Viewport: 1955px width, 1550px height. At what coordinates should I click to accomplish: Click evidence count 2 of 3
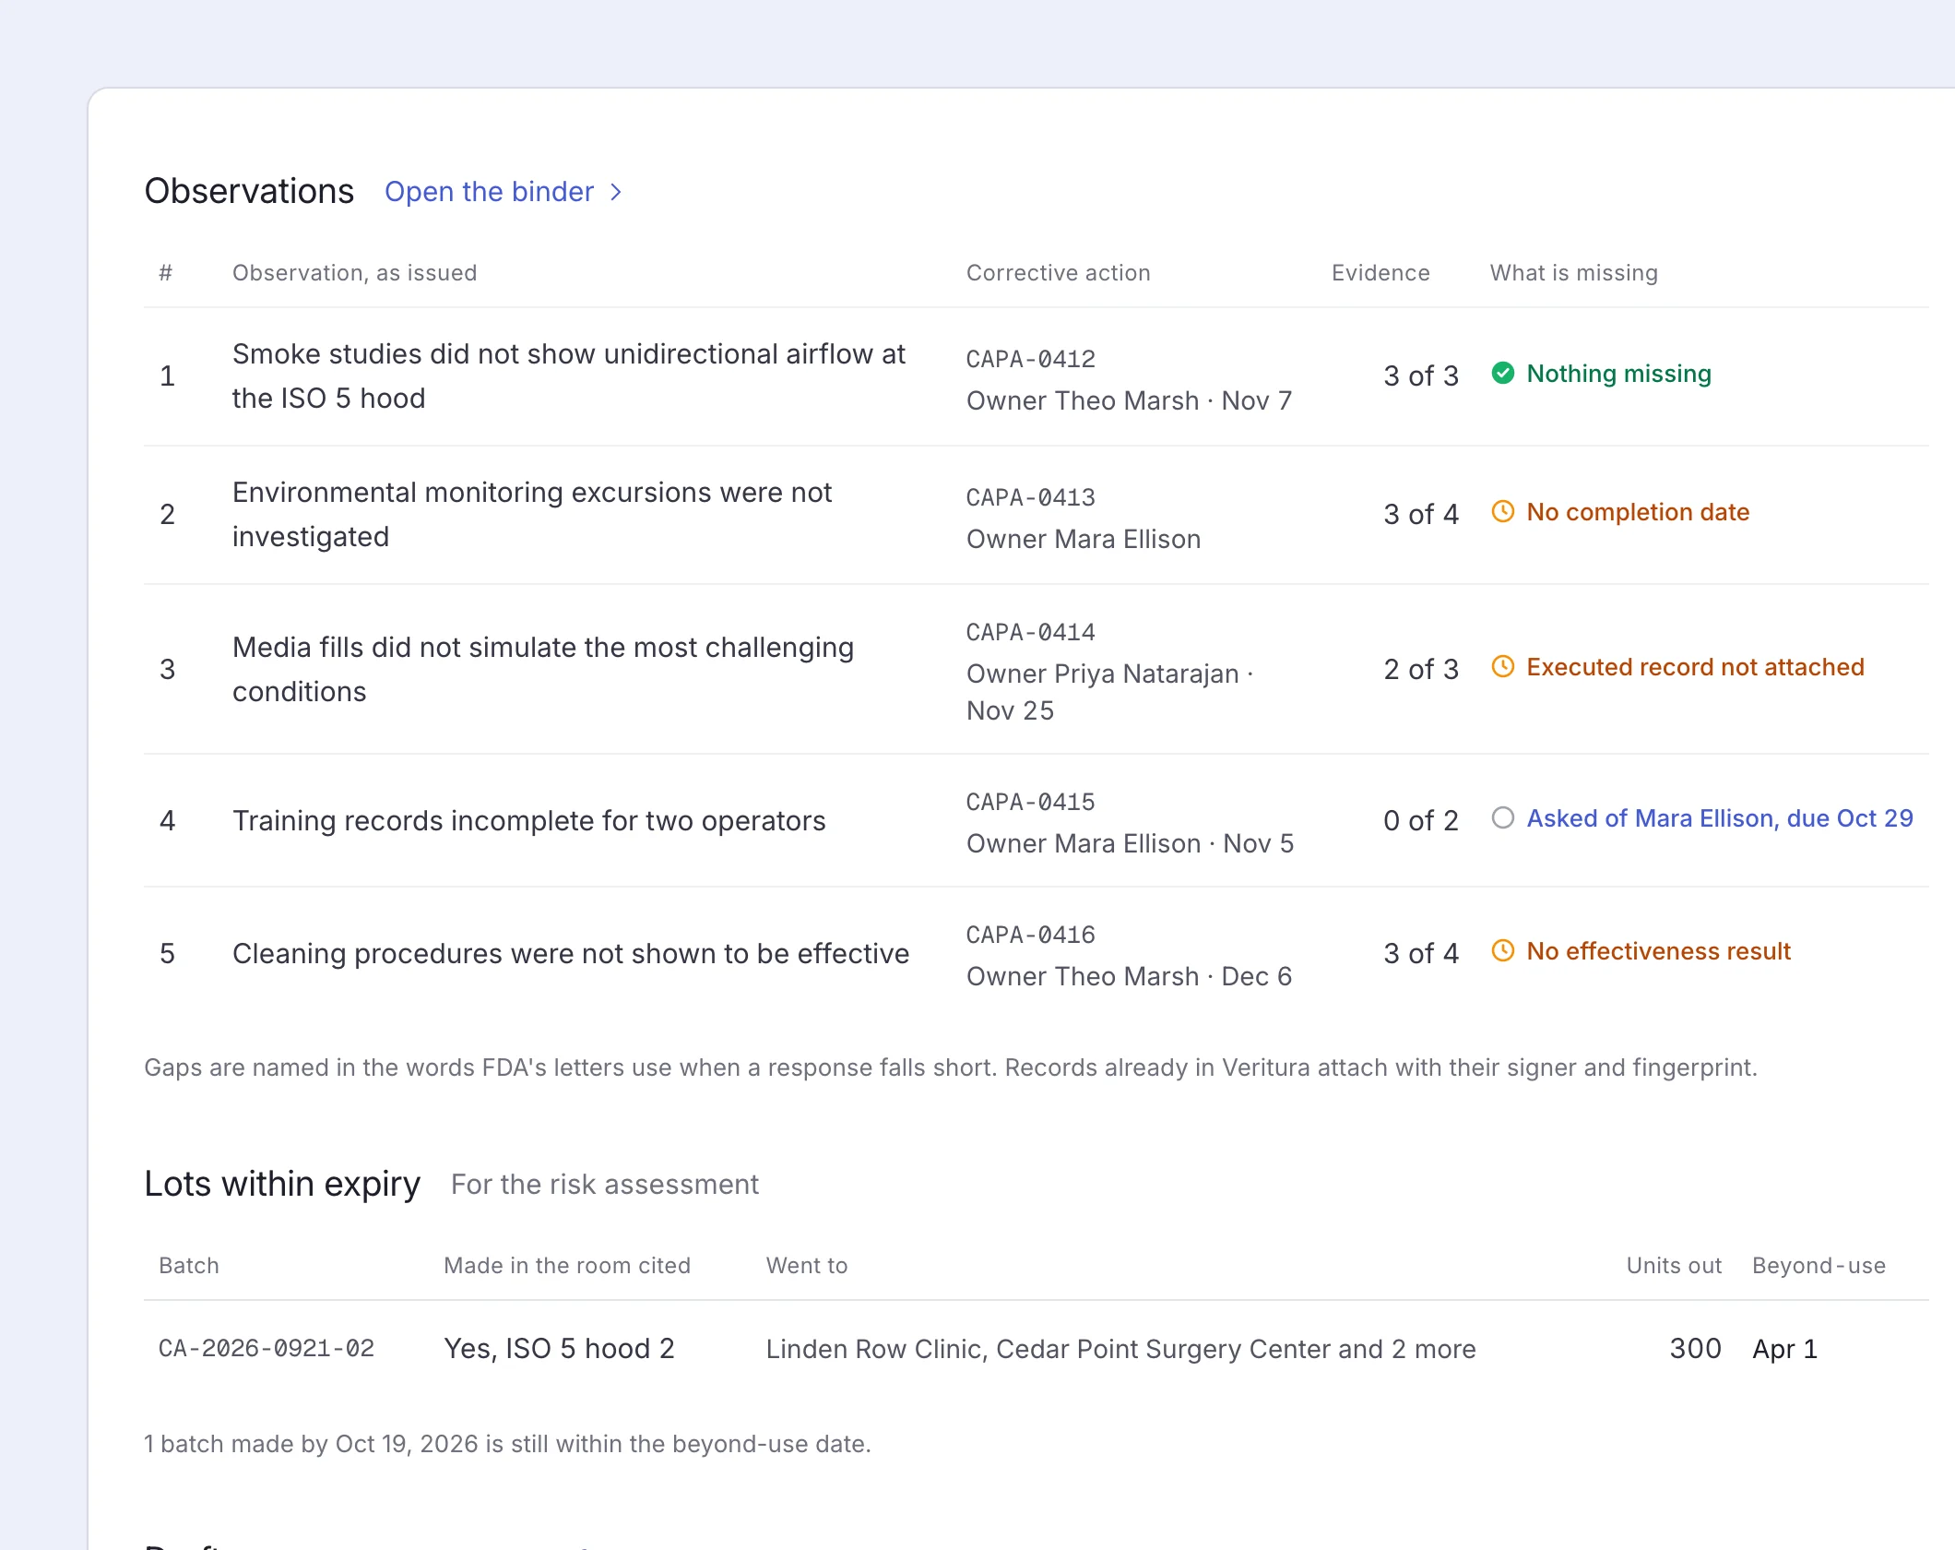pyautogui.click(x=1421, y=670)
